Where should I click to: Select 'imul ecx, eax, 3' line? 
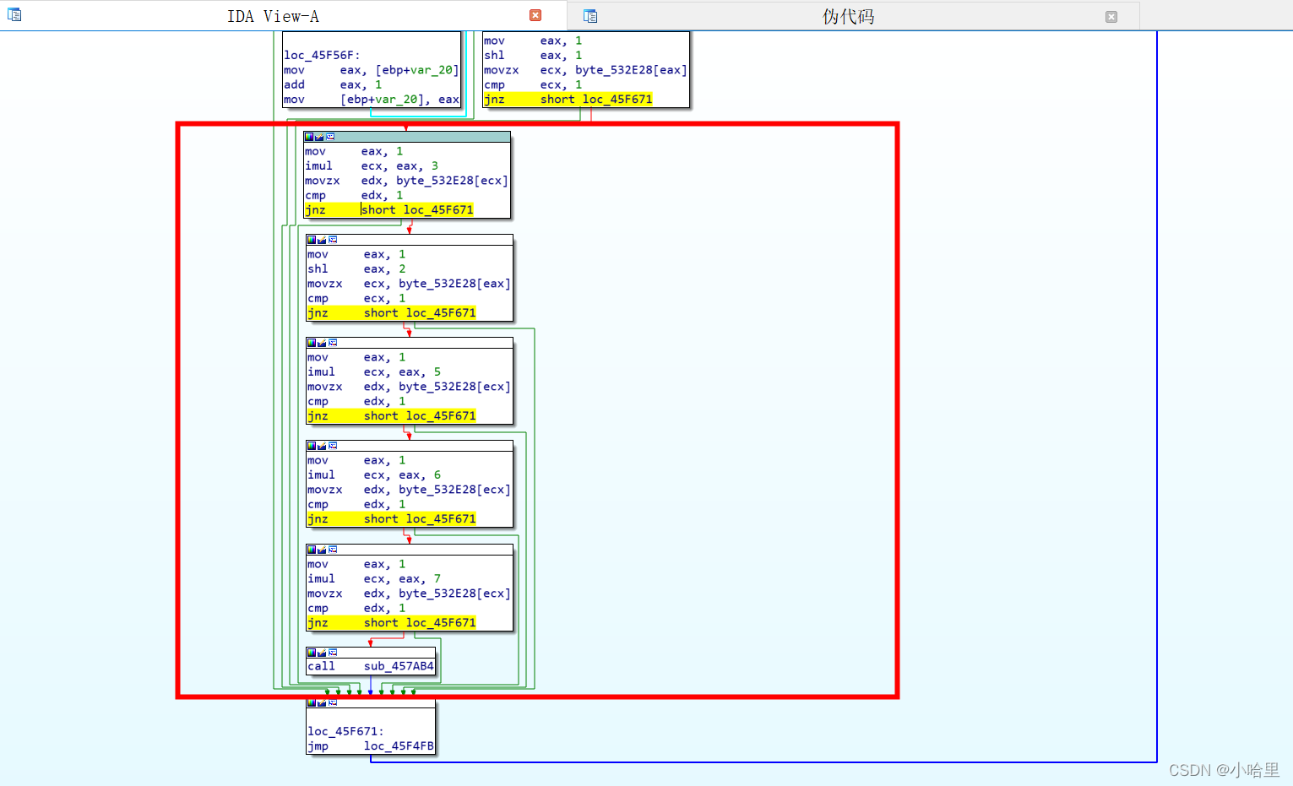pos(372,165)
